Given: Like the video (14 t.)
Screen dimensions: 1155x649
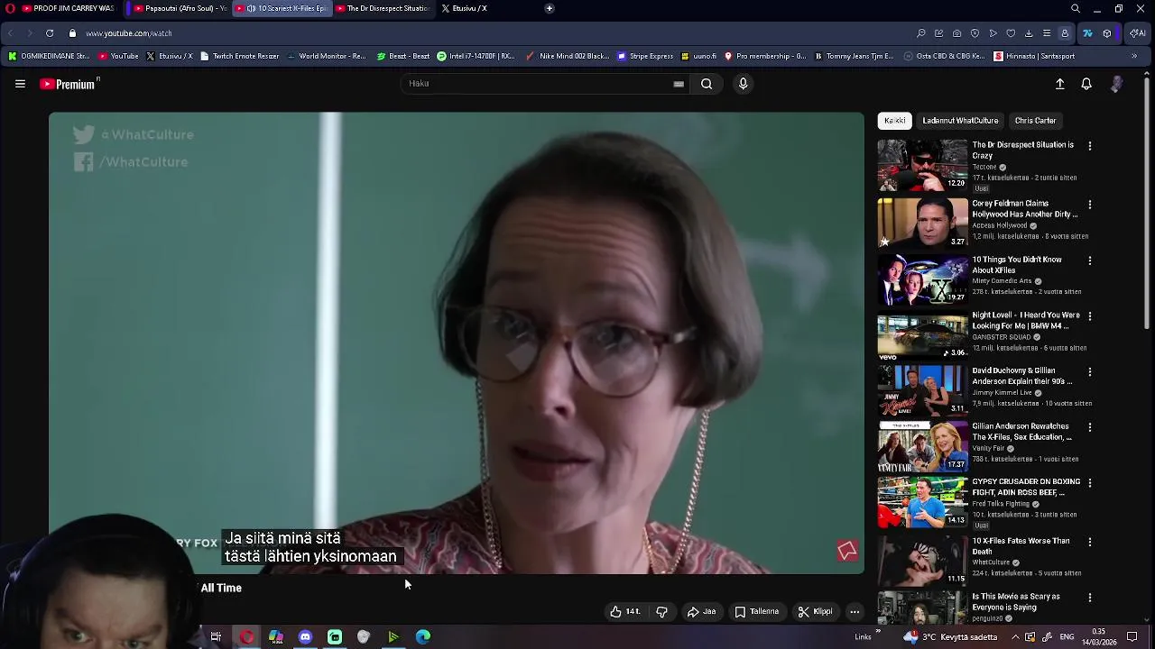Looking at the screenshot, I should 624,611.
